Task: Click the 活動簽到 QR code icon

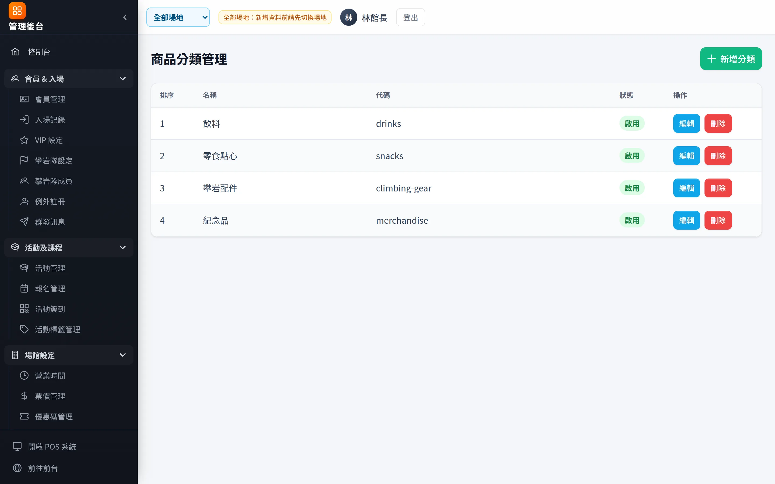Action: [24, 309]
